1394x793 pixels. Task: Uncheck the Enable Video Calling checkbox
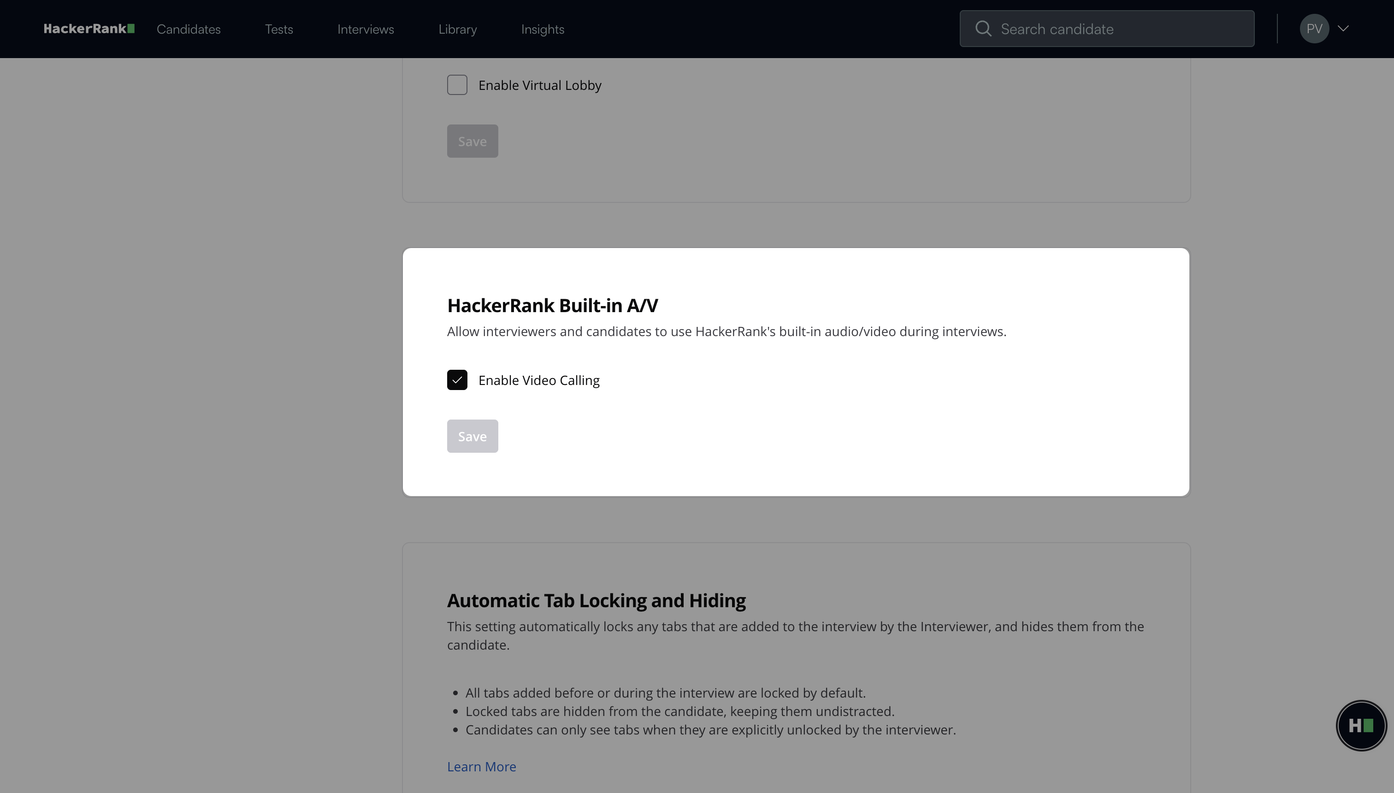click(x=457, y=380)
